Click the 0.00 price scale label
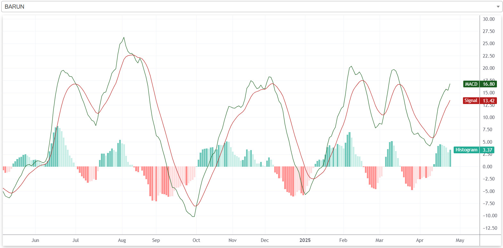 tap(487, 167)
